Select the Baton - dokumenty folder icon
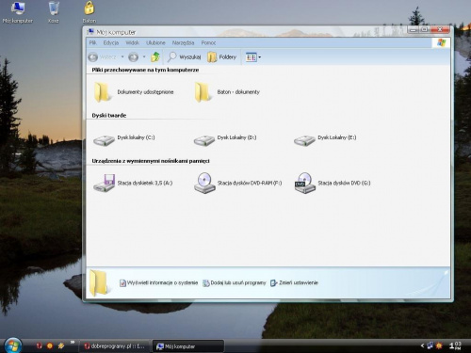This screenshot has height=353, width=471. [x=203, y=92]
